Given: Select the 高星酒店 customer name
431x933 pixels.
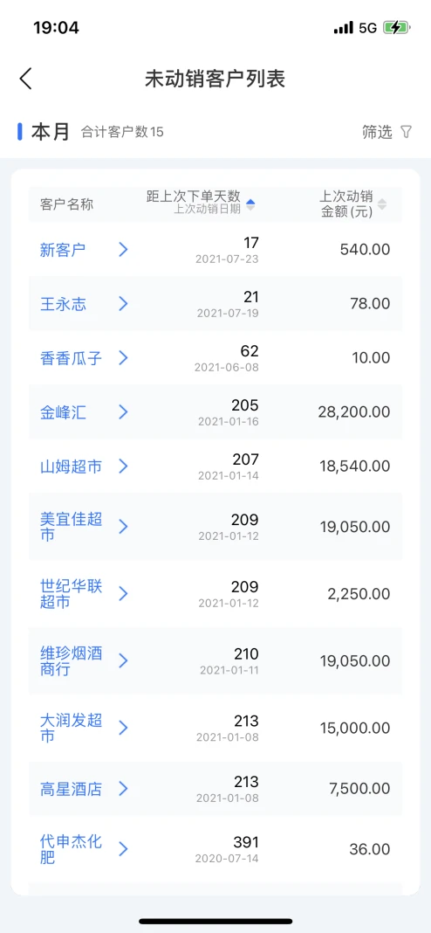Looking at the screenshot, I should pyautogui.click(x=71, y=789).
